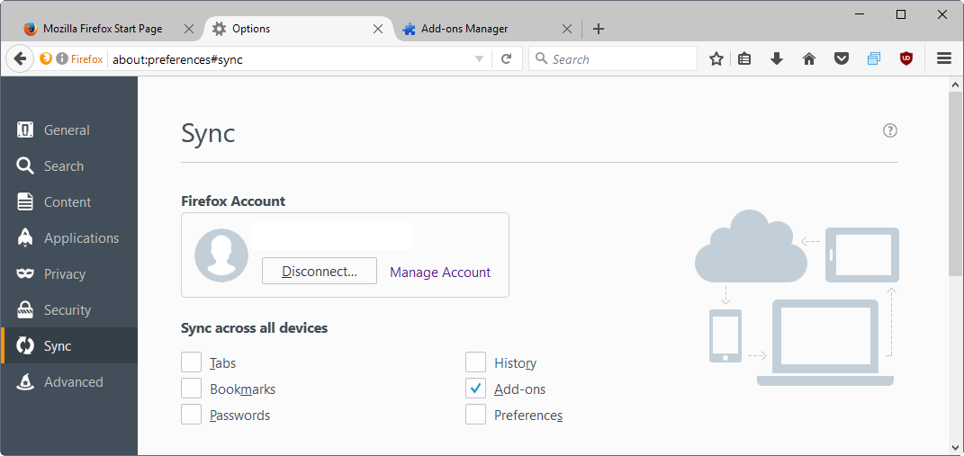The height and width of the screenshot is (456, 964).
Task: Open the Privacy preferences pane
Action: [x=68, y=274]
